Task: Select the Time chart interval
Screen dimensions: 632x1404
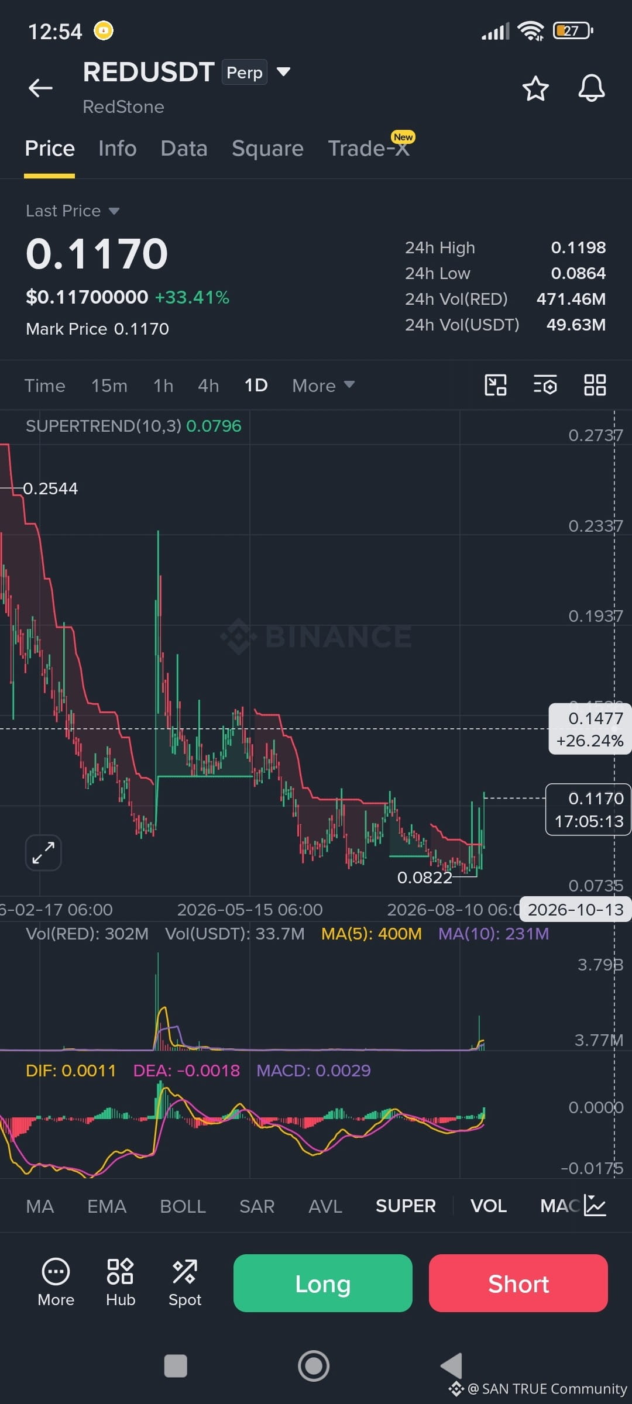Action: coord(45,386)
